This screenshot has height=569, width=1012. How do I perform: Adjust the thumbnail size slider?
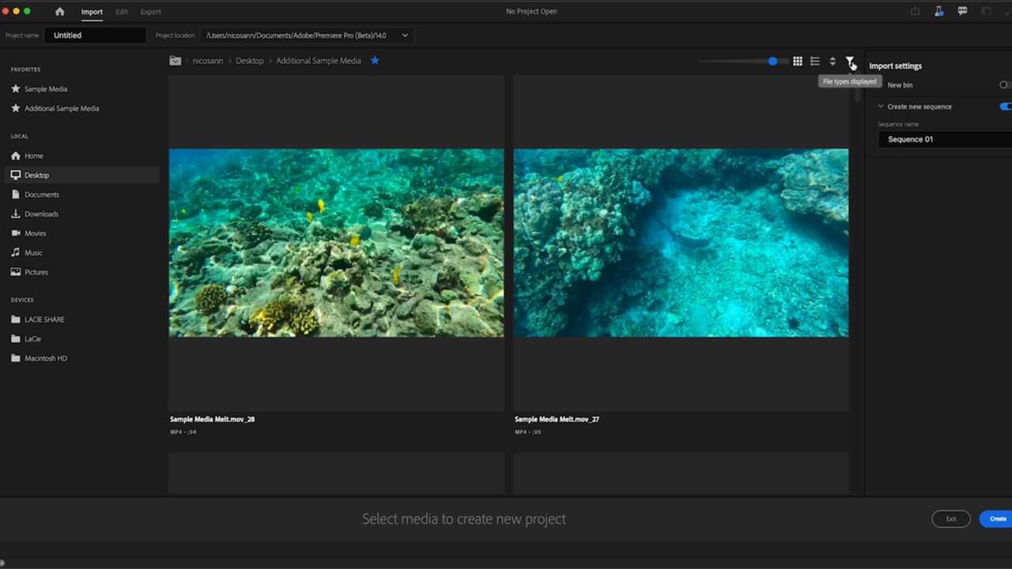(x=772, y=61)
